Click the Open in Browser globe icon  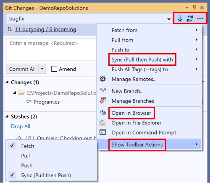[x=102, y=113]
